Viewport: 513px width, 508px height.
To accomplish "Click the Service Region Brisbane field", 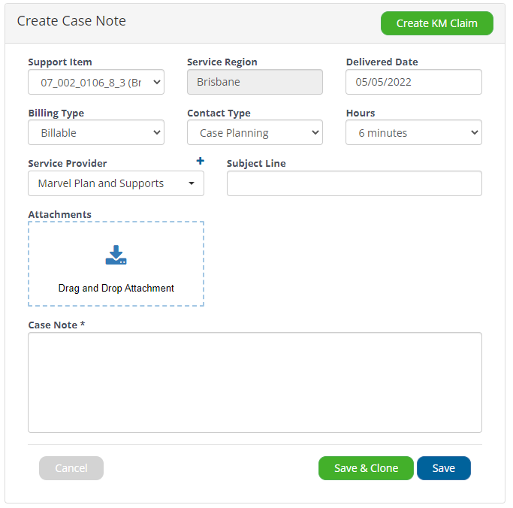I will coord(255,82).
